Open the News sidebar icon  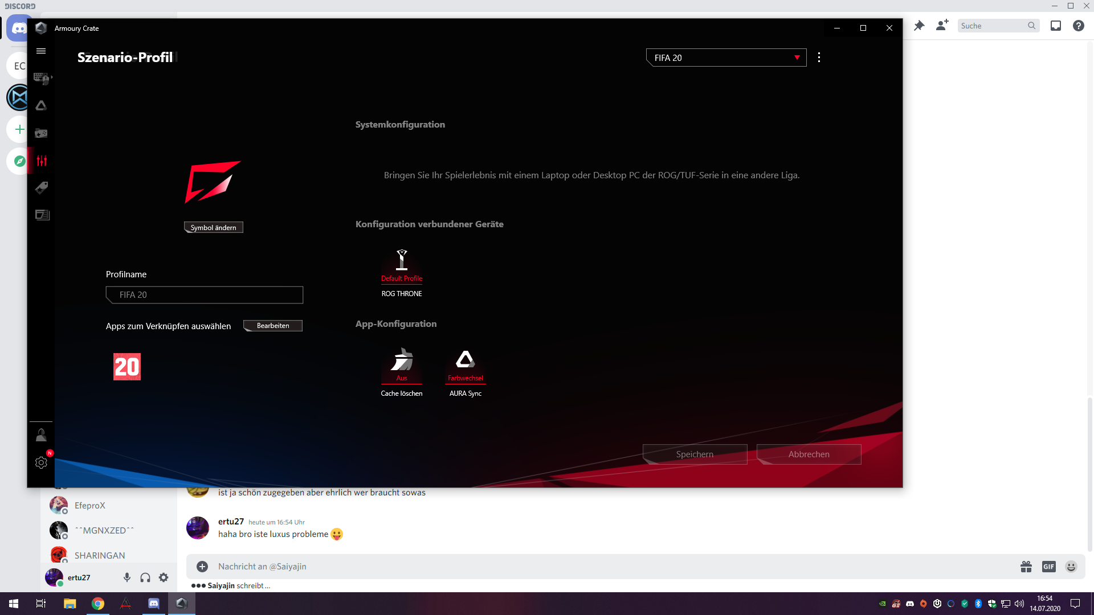pyautogui.click(x=42, y=215)
